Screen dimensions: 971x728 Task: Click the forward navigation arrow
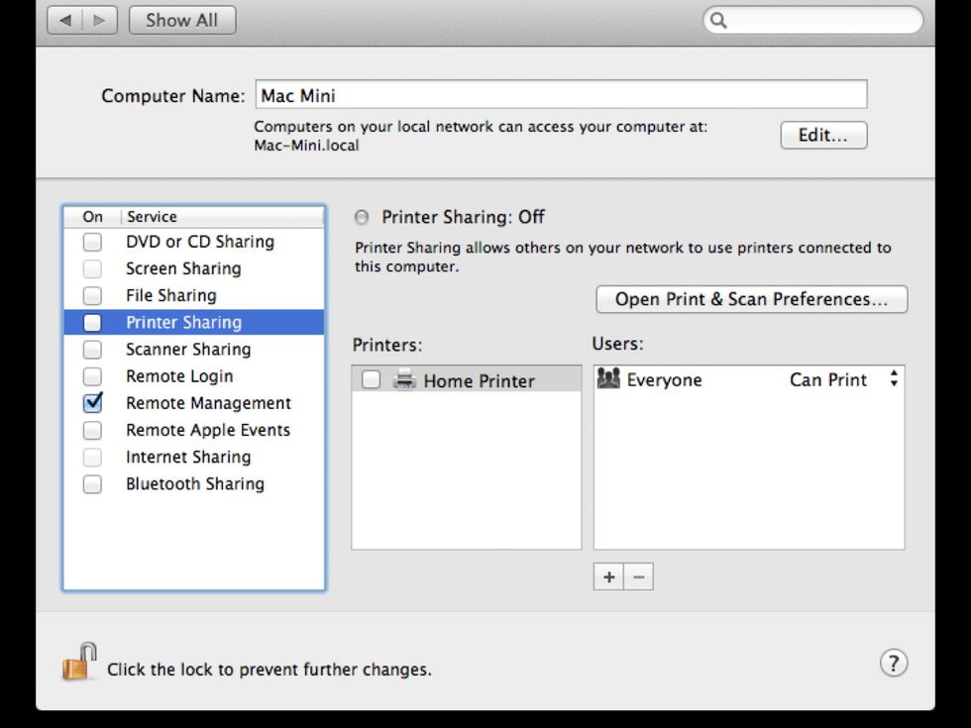click(x=98, y=19)
